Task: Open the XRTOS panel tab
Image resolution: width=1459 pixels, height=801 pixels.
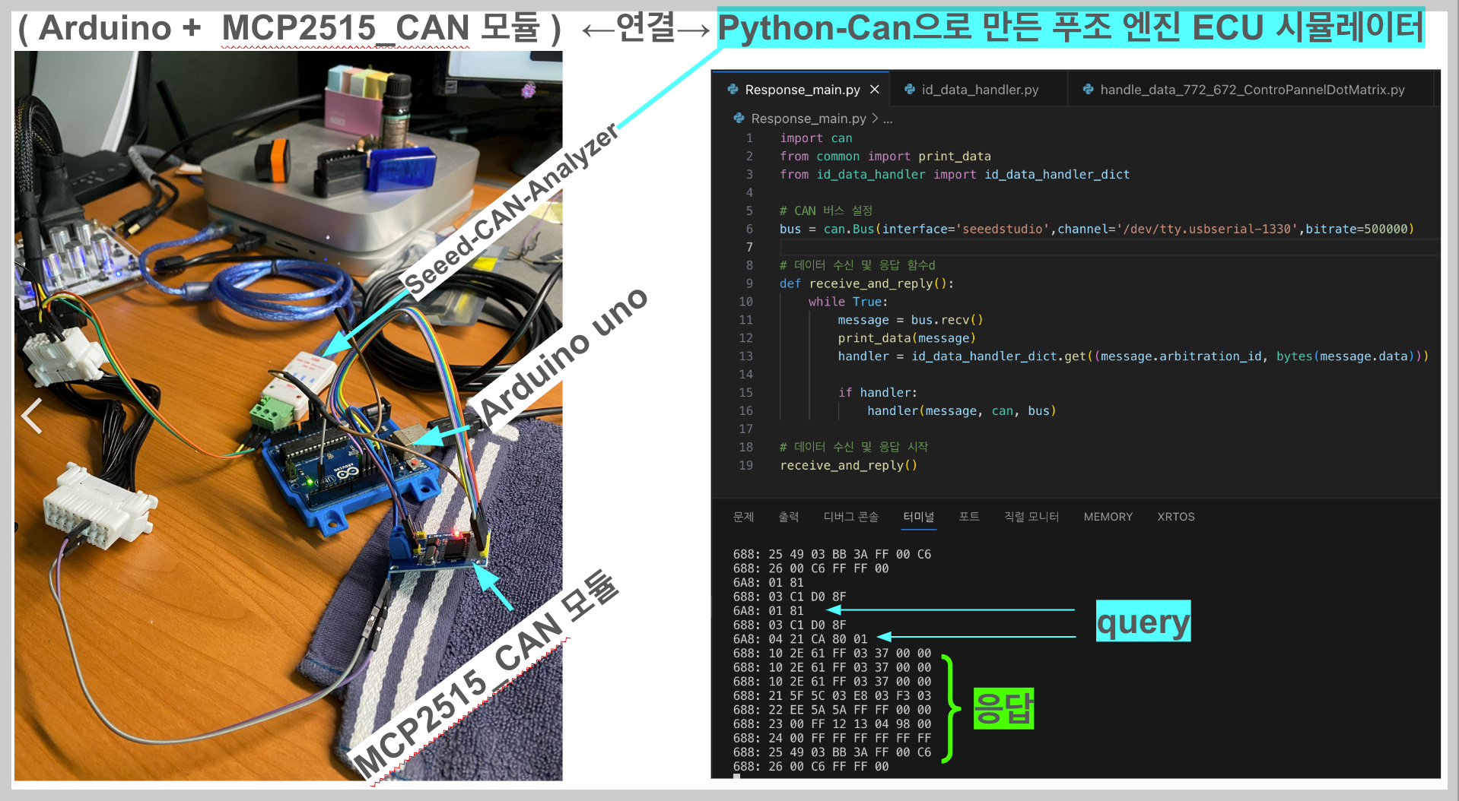Action: coord(1176,517)
